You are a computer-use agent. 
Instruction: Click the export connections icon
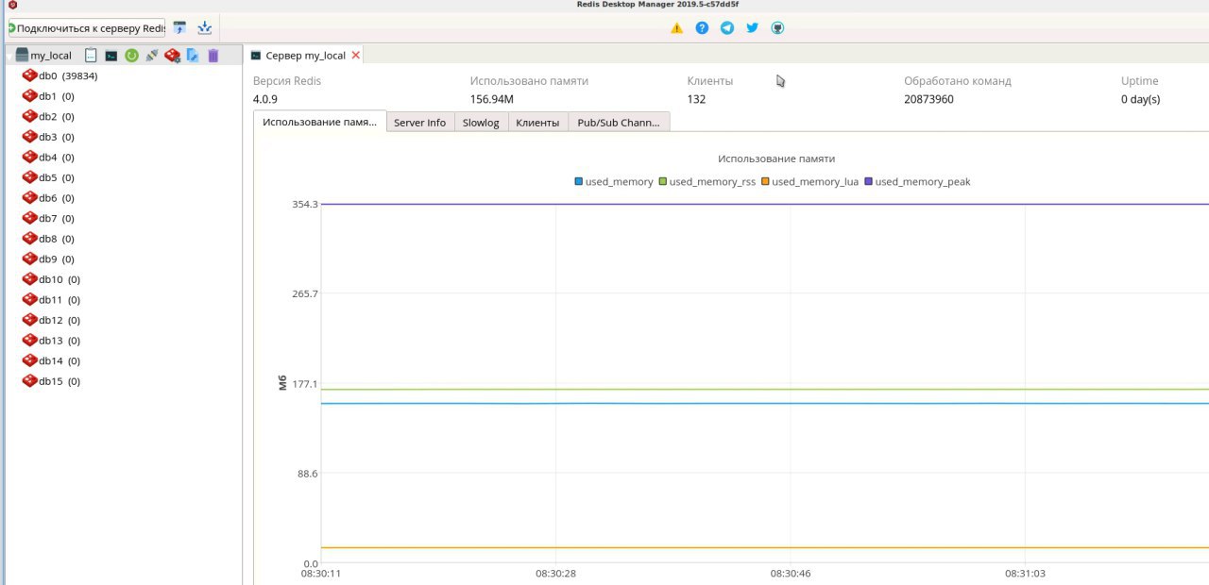click(x=205, y=28)
